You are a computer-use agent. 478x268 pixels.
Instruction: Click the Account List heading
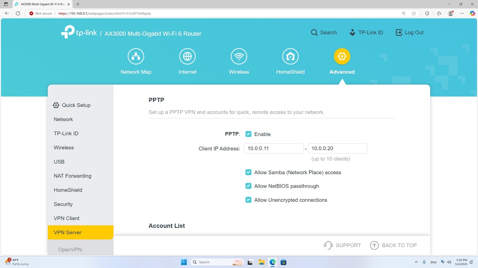pyautogui.click(x=167, y=226)
